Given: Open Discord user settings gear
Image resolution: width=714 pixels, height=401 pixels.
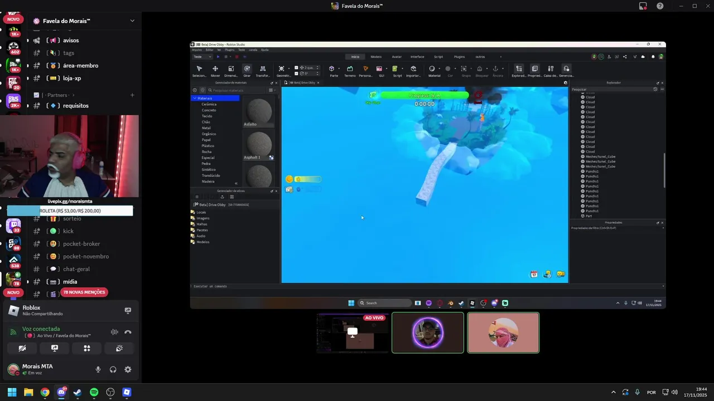Looking at the screenshot, I should (128, 369).
